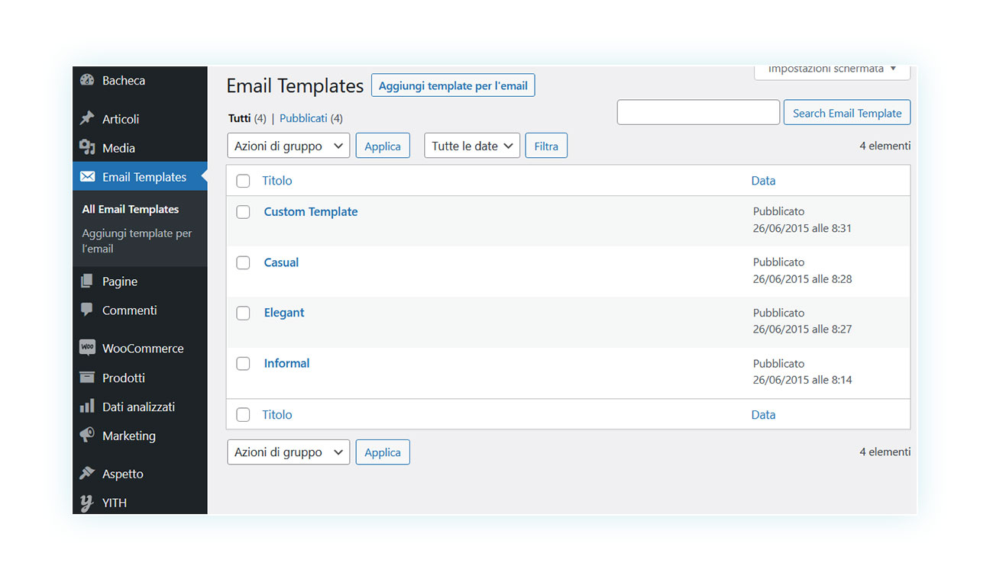Open Aggiungi template per l'email submenu
This screenshot has width=993, height=582.
click(x=137, y=241)
